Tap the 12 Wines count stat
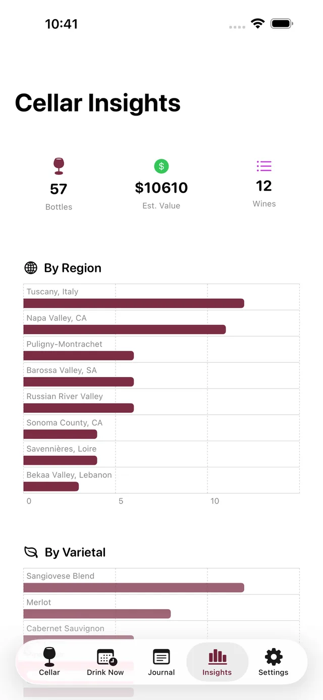This screenshot has width=323, height=700. pyautogui.click(x=264, y=186)
